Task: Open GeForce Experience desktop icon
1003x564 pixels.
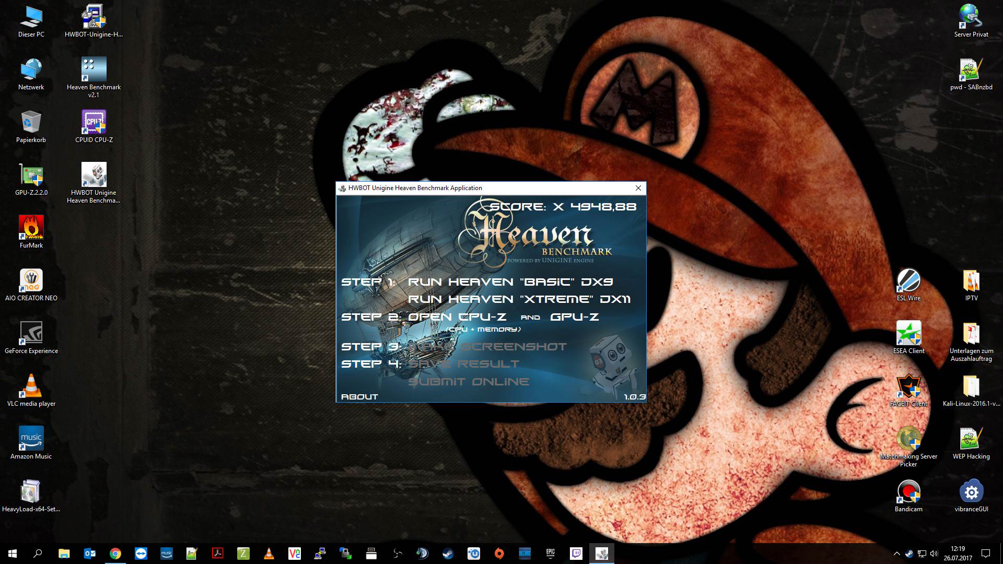Action: (31, 338)
